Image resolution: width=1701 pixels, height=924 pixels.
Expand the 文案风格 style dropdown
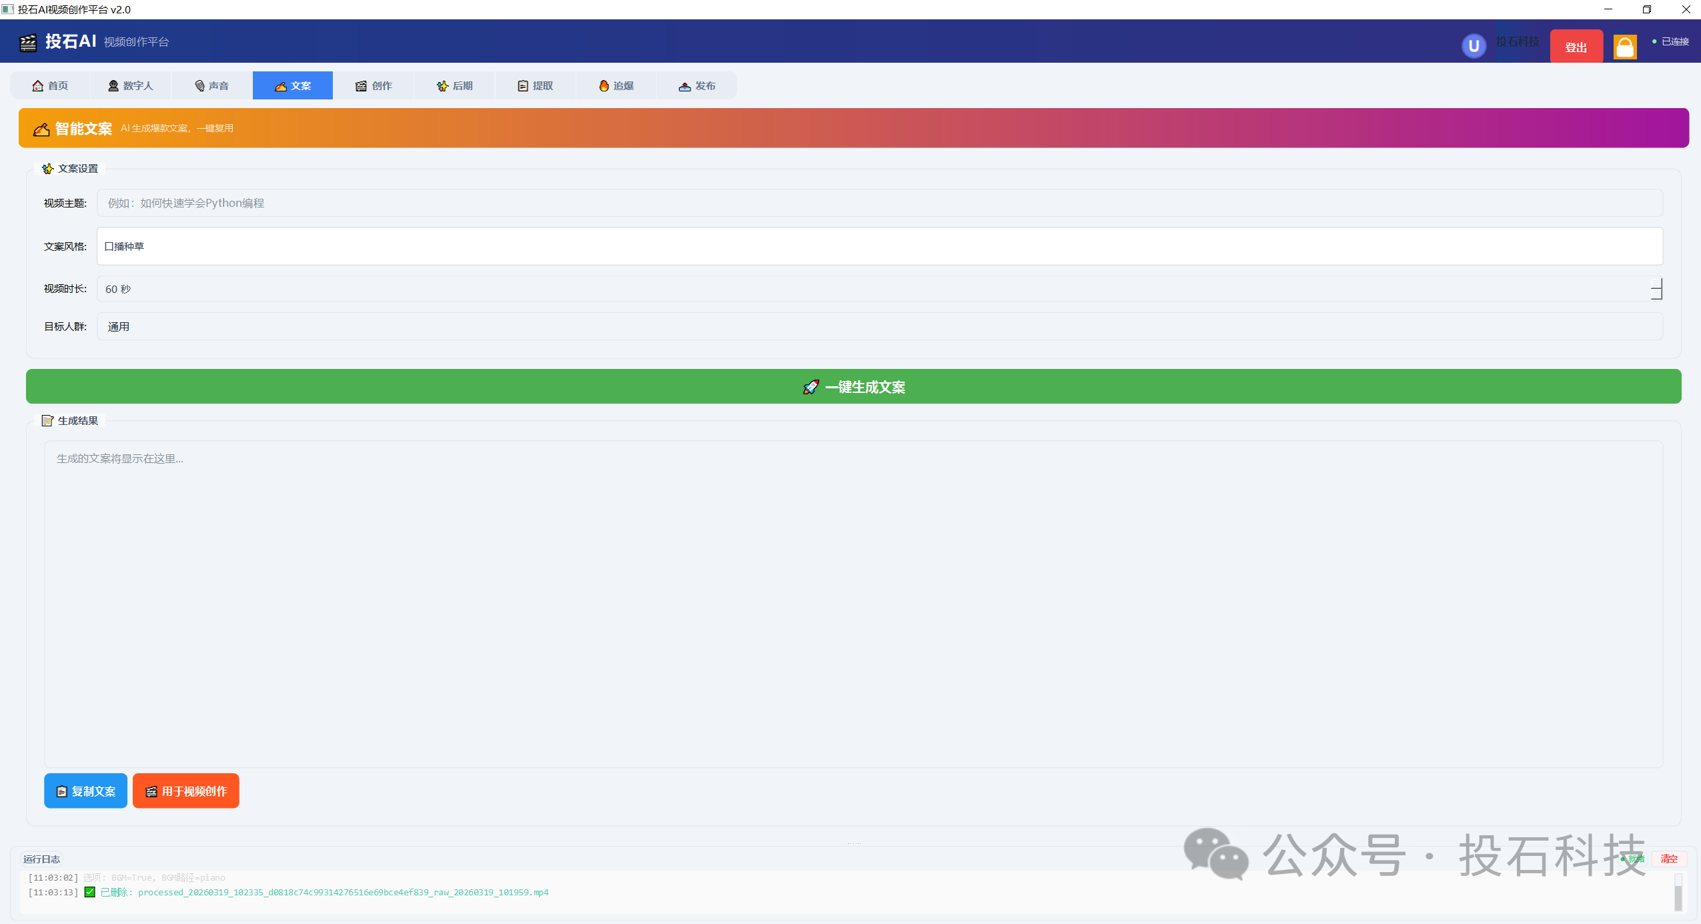pyautogui.click(x=879, y=246)
